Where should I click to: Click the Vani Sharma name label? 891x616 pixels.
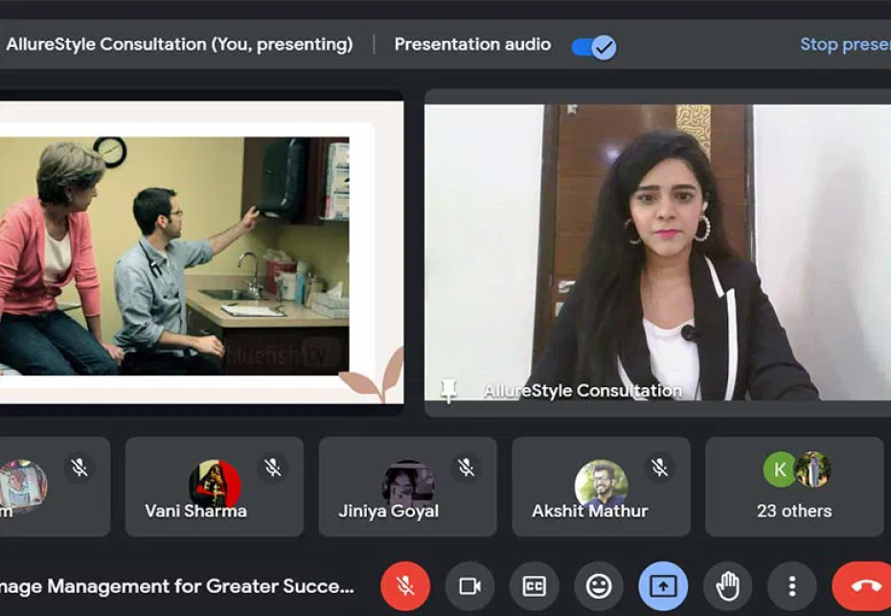click(195, 511)
